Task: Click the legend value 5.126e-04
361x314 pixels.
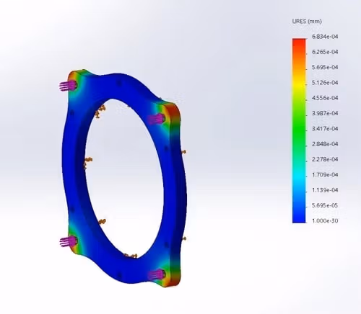Action: point(325,83)
